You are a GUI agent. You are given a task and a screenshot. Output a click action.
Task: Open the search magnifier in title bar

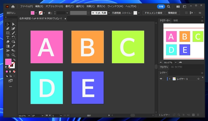point(169,6)
